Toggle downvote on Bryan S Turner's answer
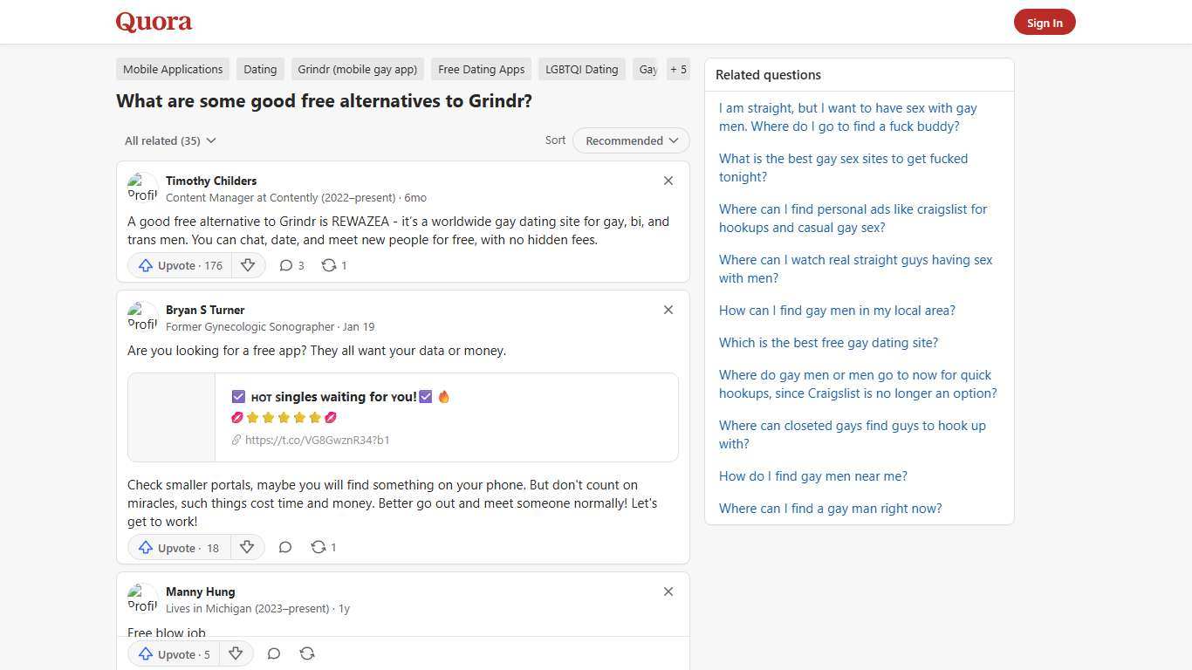The width and height of the screenshot is (1192, 670). pos(247,547)
